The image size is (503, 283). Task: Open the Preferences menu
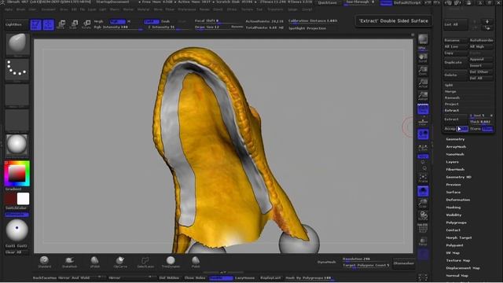tap(187, 9)
